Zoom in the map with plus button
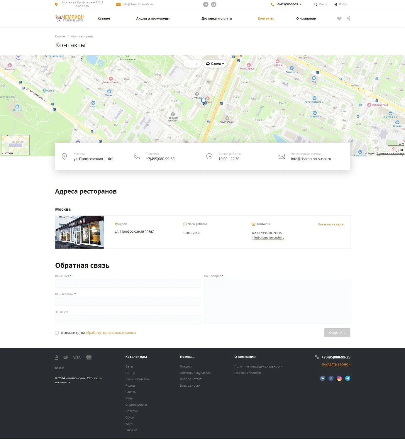This screenshot has height=440, width=405. (196, 64)
